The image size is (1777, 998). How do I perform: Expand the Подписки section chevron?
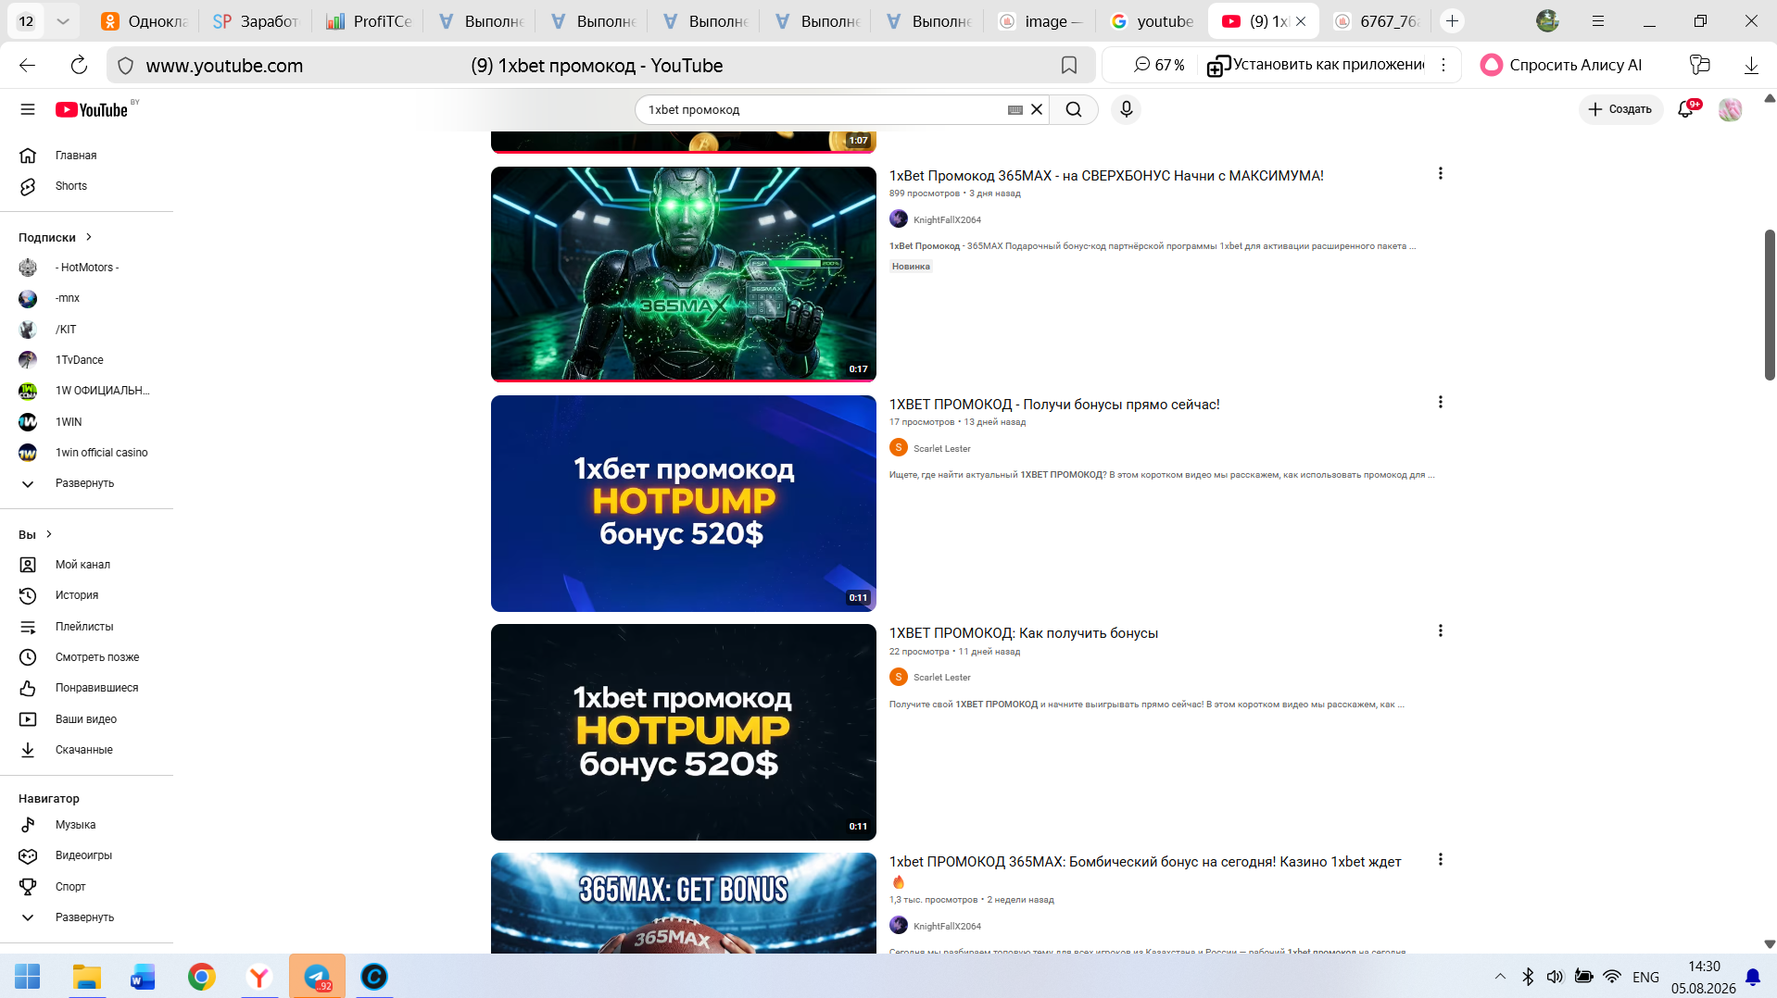point(89,237)
